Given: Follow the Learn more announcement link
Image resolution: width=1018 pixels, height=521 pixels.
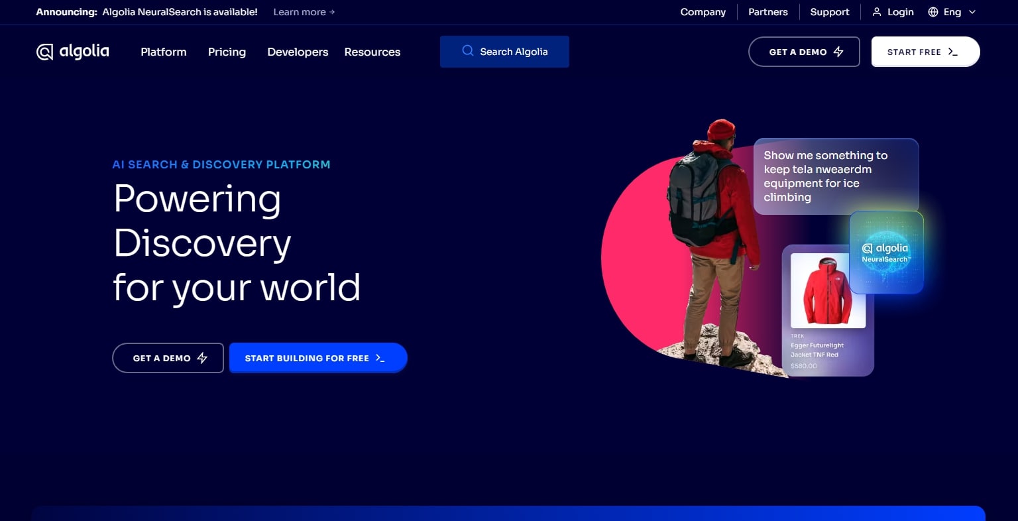Looking at the screenshot, I should pos(304,12).
